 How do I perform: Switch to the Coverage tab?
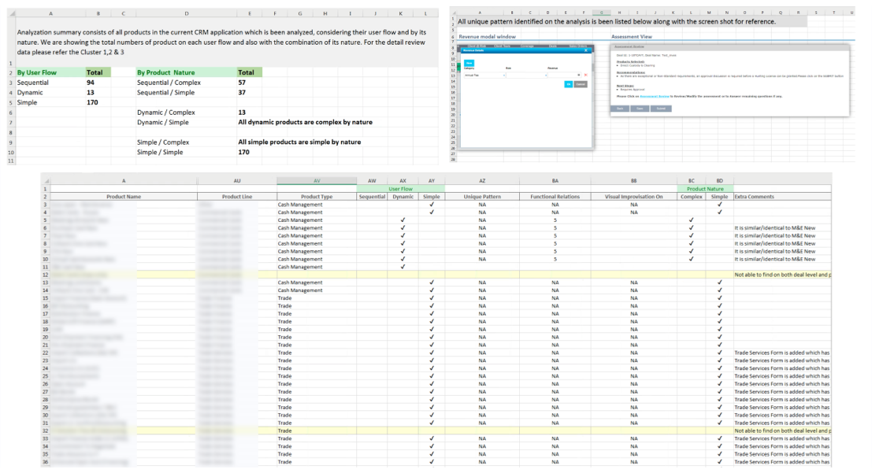527,46
